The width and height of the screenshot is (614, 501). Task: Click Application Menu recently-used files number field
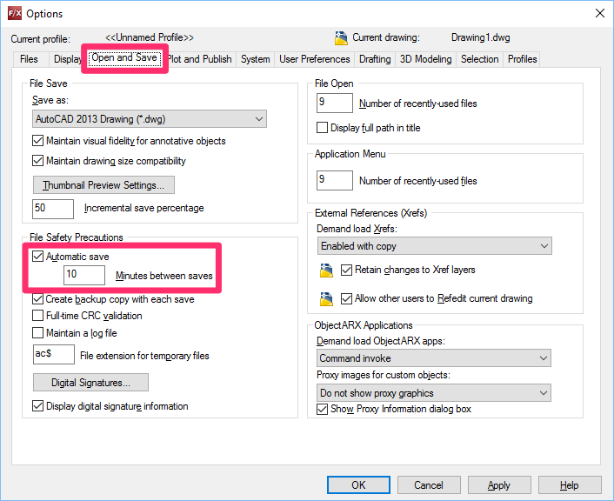tap(335, 180)
